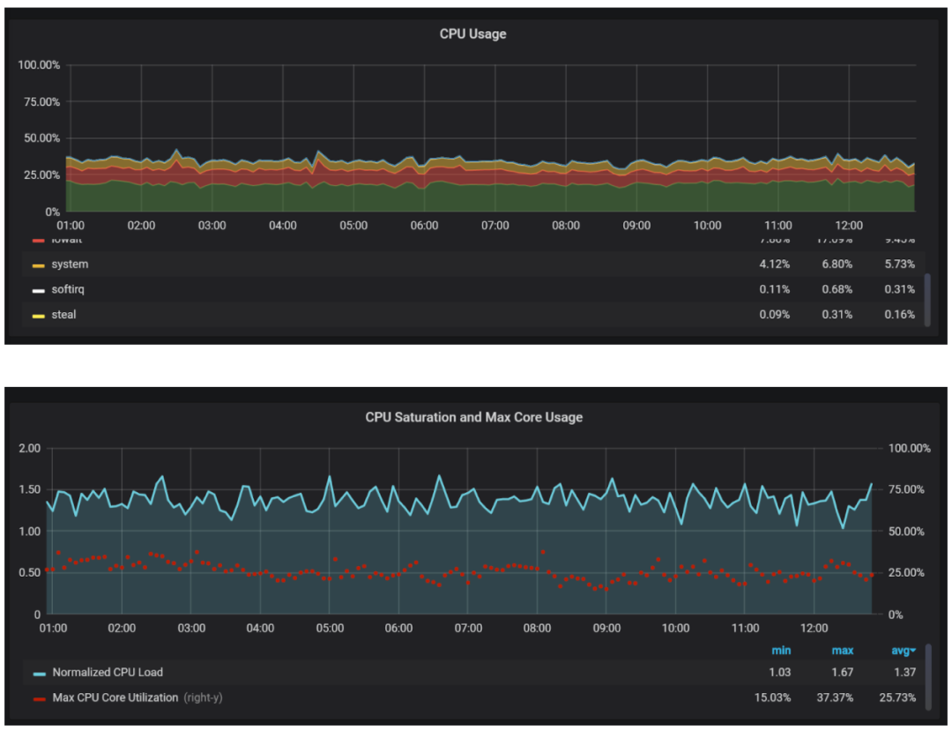Sort legend by min column
The width and height of the screenshot is (952, 730).
pyautogui.click(x=781, y=651)
